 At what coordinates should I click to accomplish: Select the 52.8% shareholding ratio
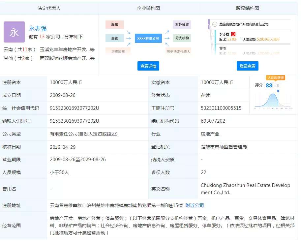(232, 39)
